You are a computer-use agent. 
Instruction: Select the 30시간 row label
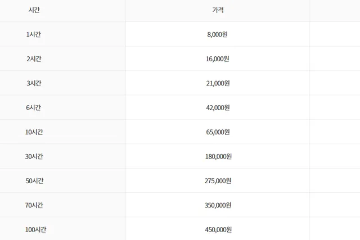34,156
